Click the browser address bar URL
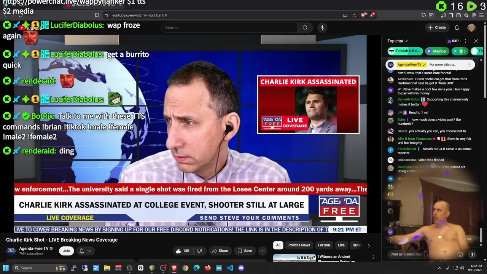Image resolution: width=487 pixels, height=274 pixels. click(139, 15)
